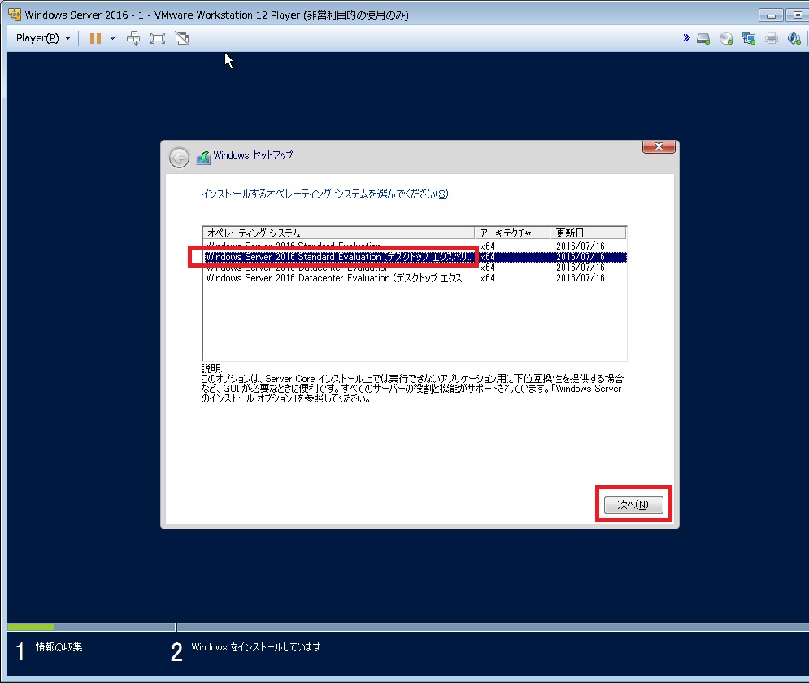Click the network adapter device icon
Viewport: 809px width, 683px height.
point(749,38)
